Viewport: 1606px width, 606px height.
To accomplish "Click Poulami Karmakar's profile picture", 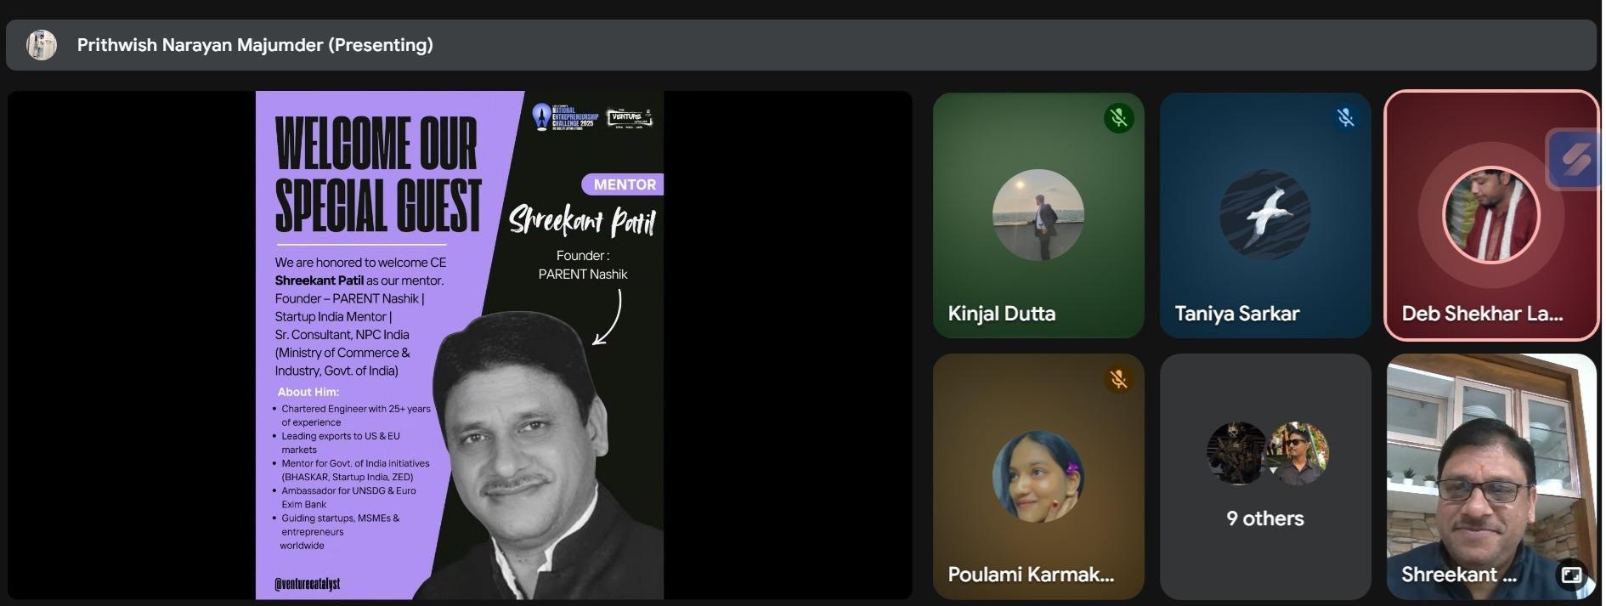I will [x=1038, y=477].
